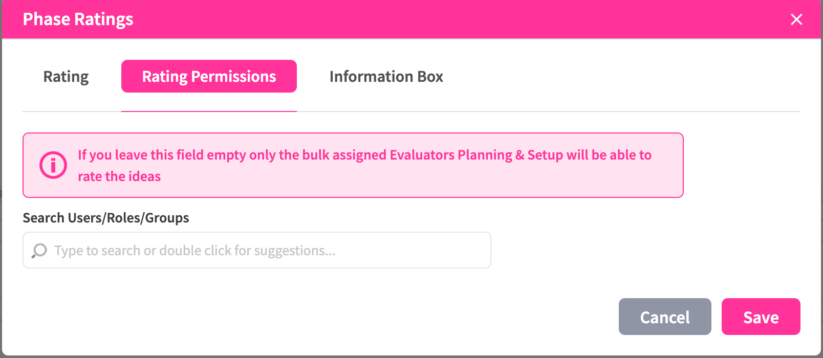Discard changes with the grey Cancel button
This screenshot has width=823, height=358.
tap(664, 317)
